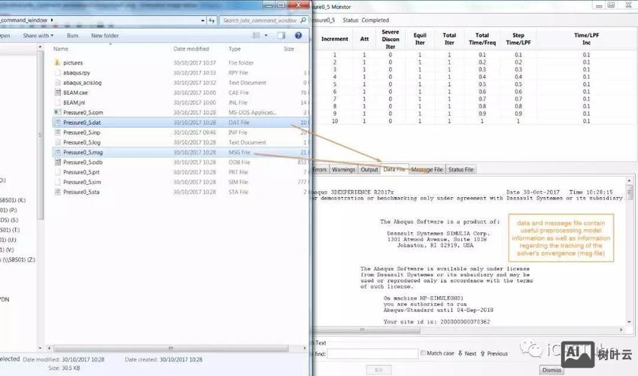Click the New folder button
Image resolution: width=638 pixels, height=376 pixels.
(x=105, y=36)
